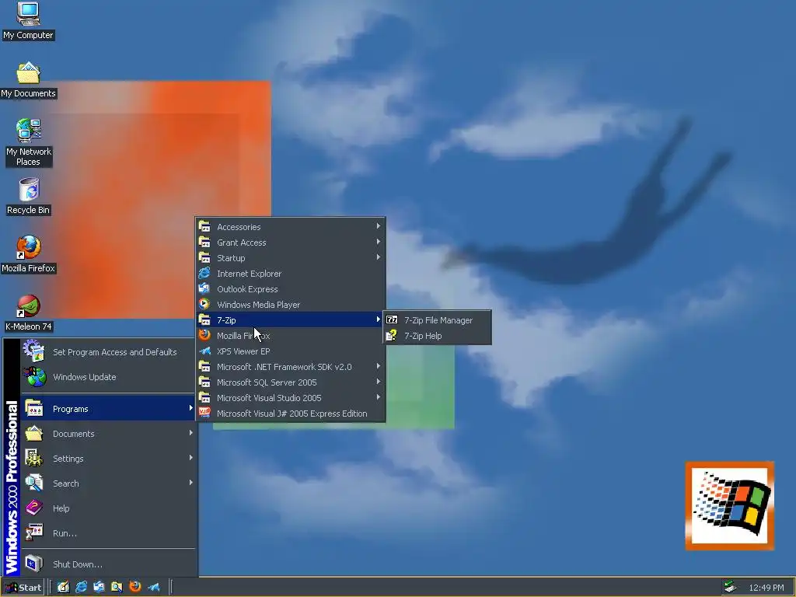
Task: Expand 7-Zip submenu arrow
Action: click(379, 319)
